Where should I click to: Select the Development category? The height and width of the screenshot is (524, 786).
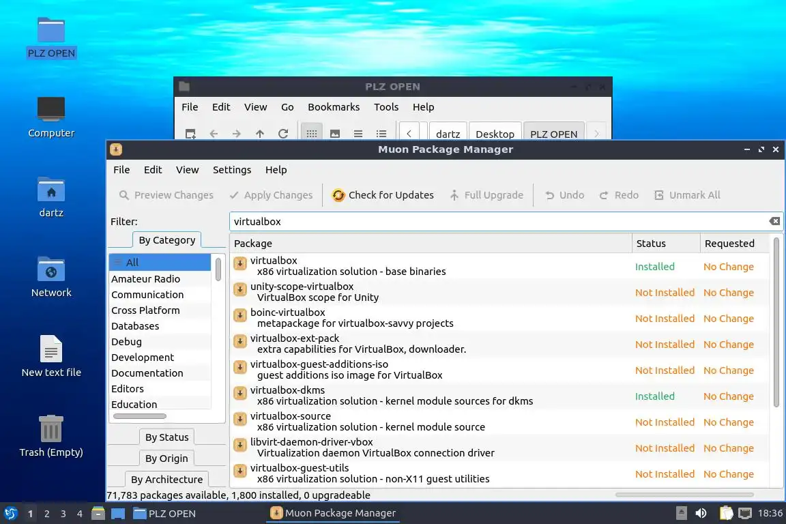click(160, 357)
